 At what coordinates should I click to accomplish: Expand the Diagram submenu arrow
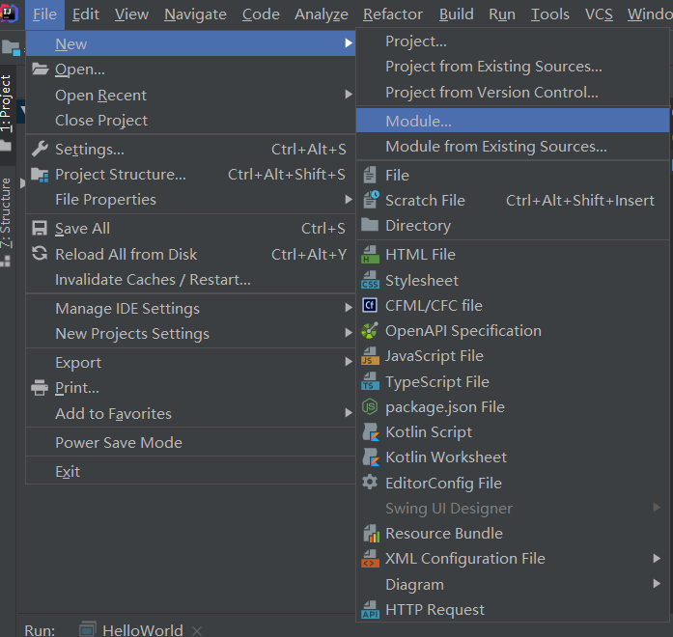coord(657,583)
